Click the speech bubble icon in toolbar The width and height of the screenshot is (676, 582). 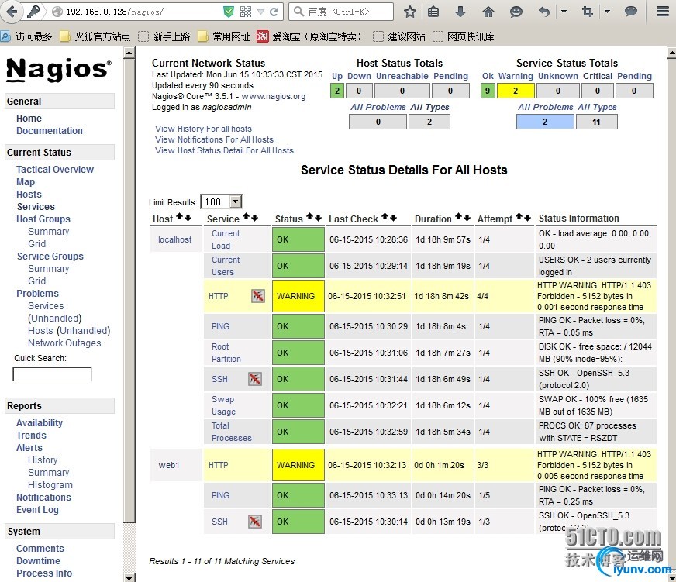pyautogui.click(x=631, y=12)
